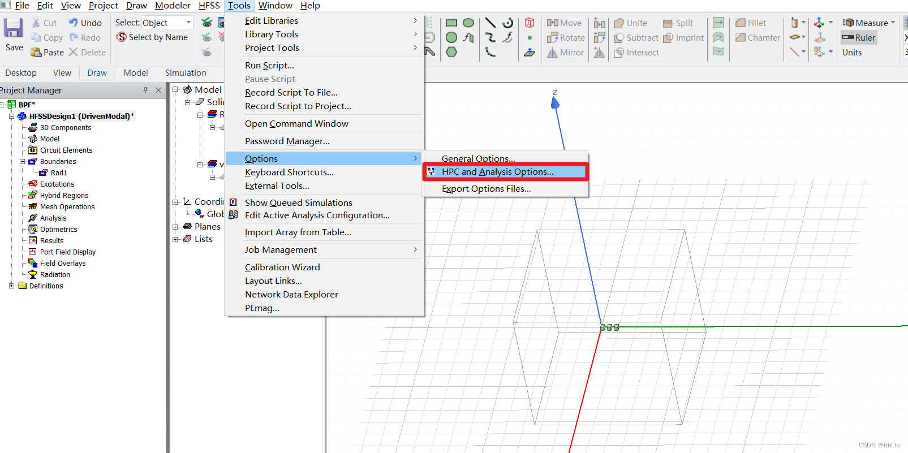Click the Move tool
This screenshot has height=453, width=908.
click(x=564, y=23)
